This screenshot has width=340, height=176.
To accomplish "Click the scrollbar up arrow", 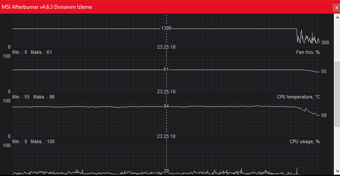I will click(337, 18).
